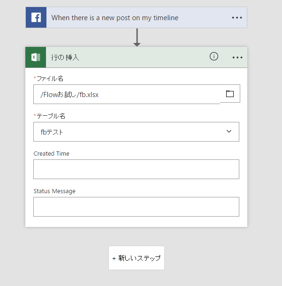Image resolution: width=282 pixels, height=286 pixels.
Task: Browse files with the folder picker icon
Action: tap(230, 94)
